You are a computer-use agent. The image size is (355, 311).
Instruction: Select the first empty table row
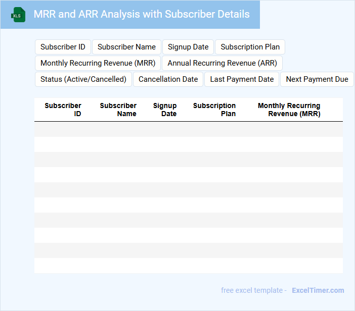point(188,129)
